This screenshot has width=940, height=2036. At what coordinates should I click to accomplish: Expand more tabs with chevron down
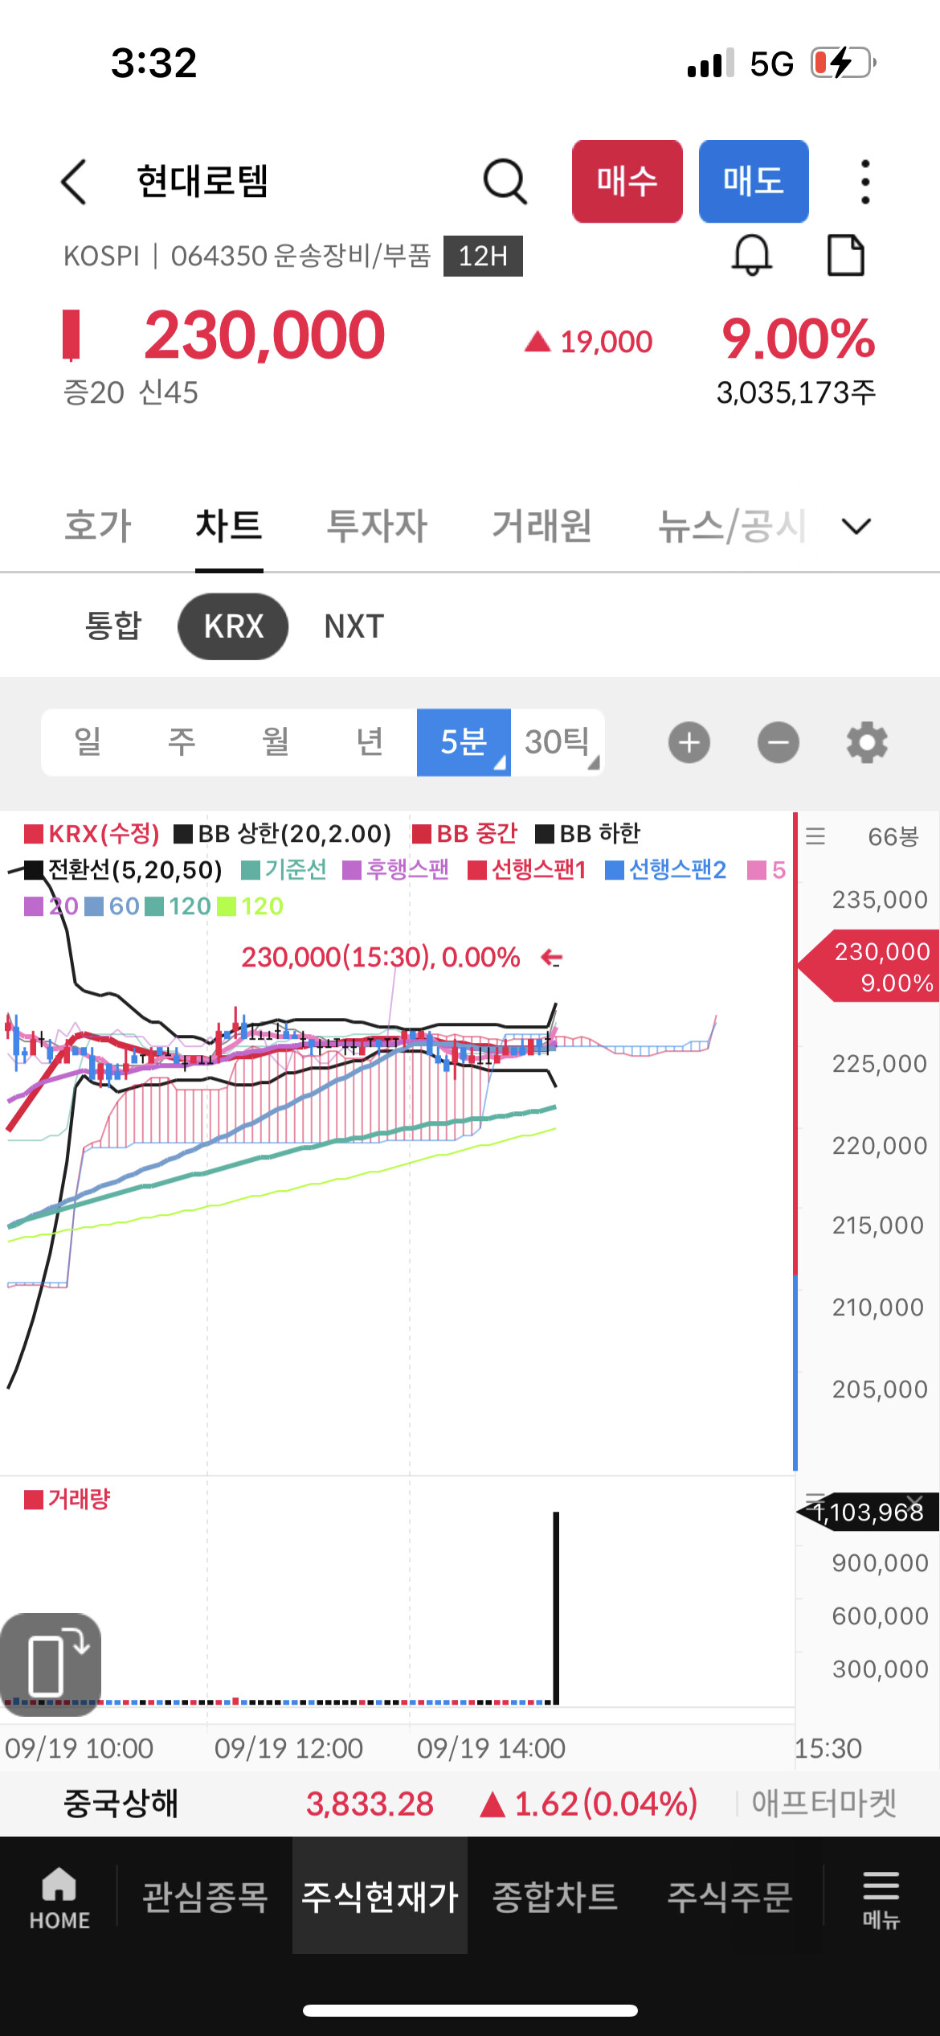point(856,527)
